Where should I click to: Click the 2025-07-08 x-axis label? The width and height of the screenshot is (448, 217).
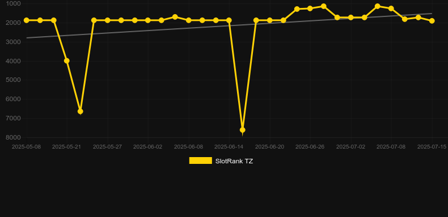click(391, 147)
